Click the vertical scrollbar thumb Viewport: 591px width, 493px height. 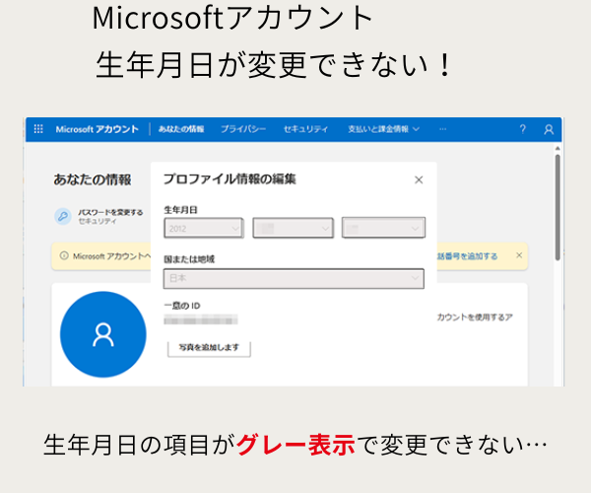pyautogui.click(x=558, y=207)
